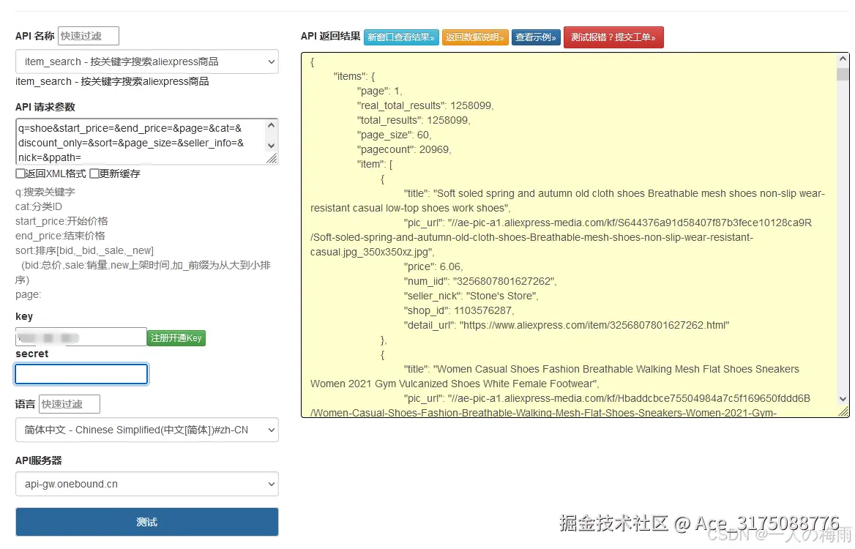Screen dimensions: 855x549
Task: Click the green 注册开通Key button
Action: tap(176, 338)
